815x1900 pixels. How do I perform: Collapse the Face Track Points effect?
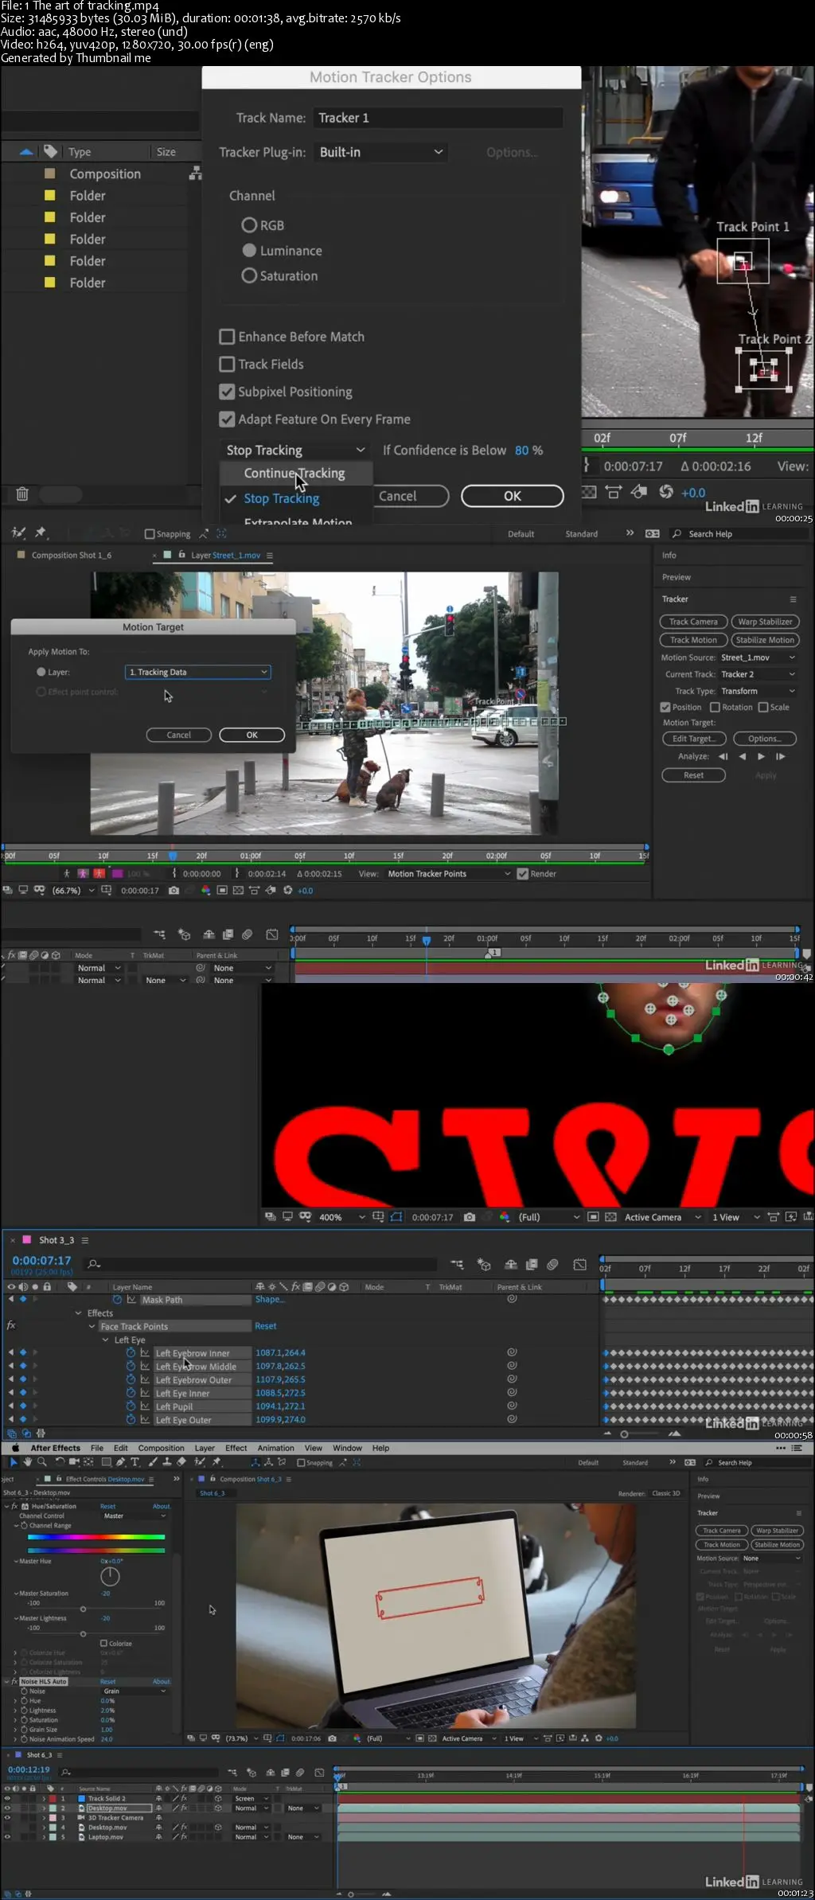click(92, 1326)
